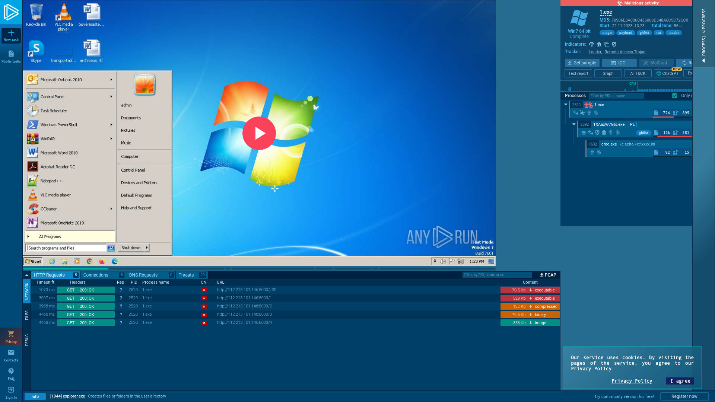Open the Text report
715x402 pixels.
pos(578,74)
